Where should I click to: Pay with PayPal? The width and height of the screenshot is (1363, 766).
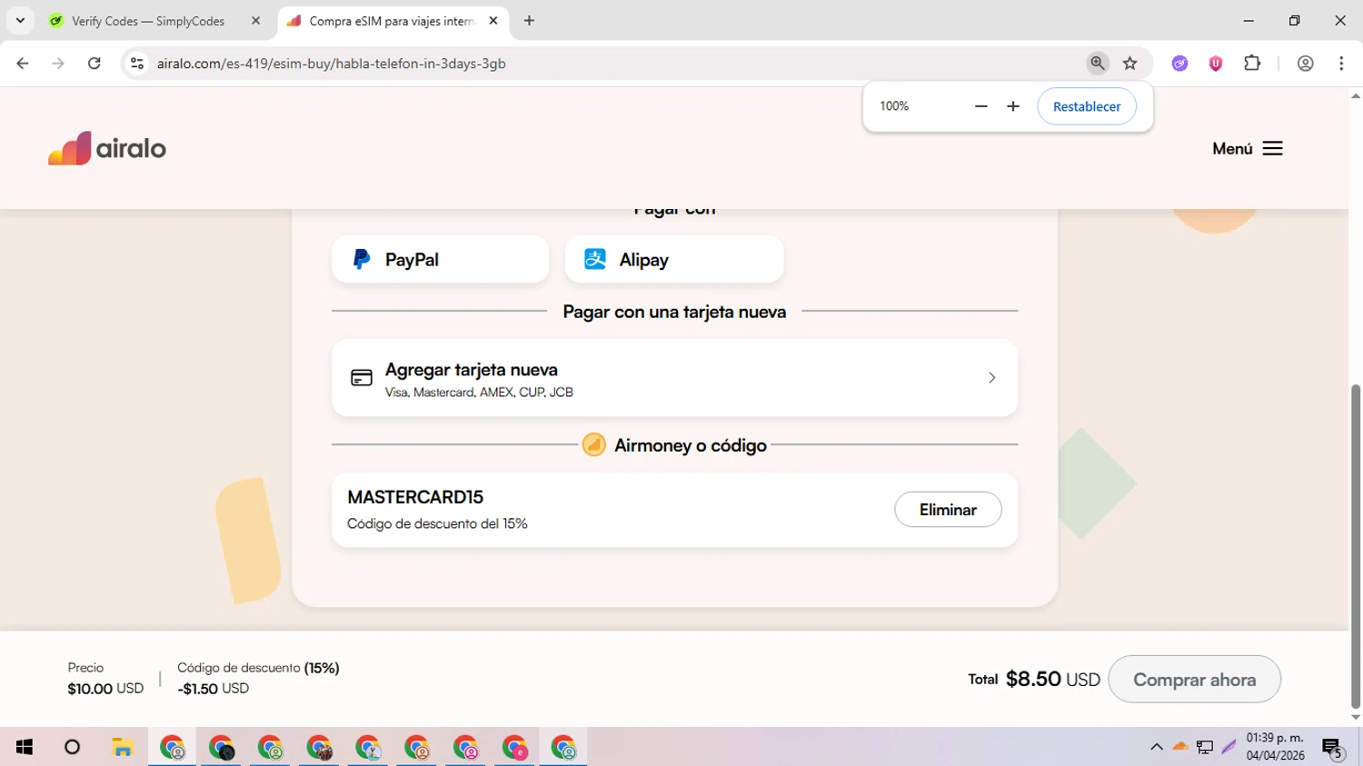[x=441, y=259]
